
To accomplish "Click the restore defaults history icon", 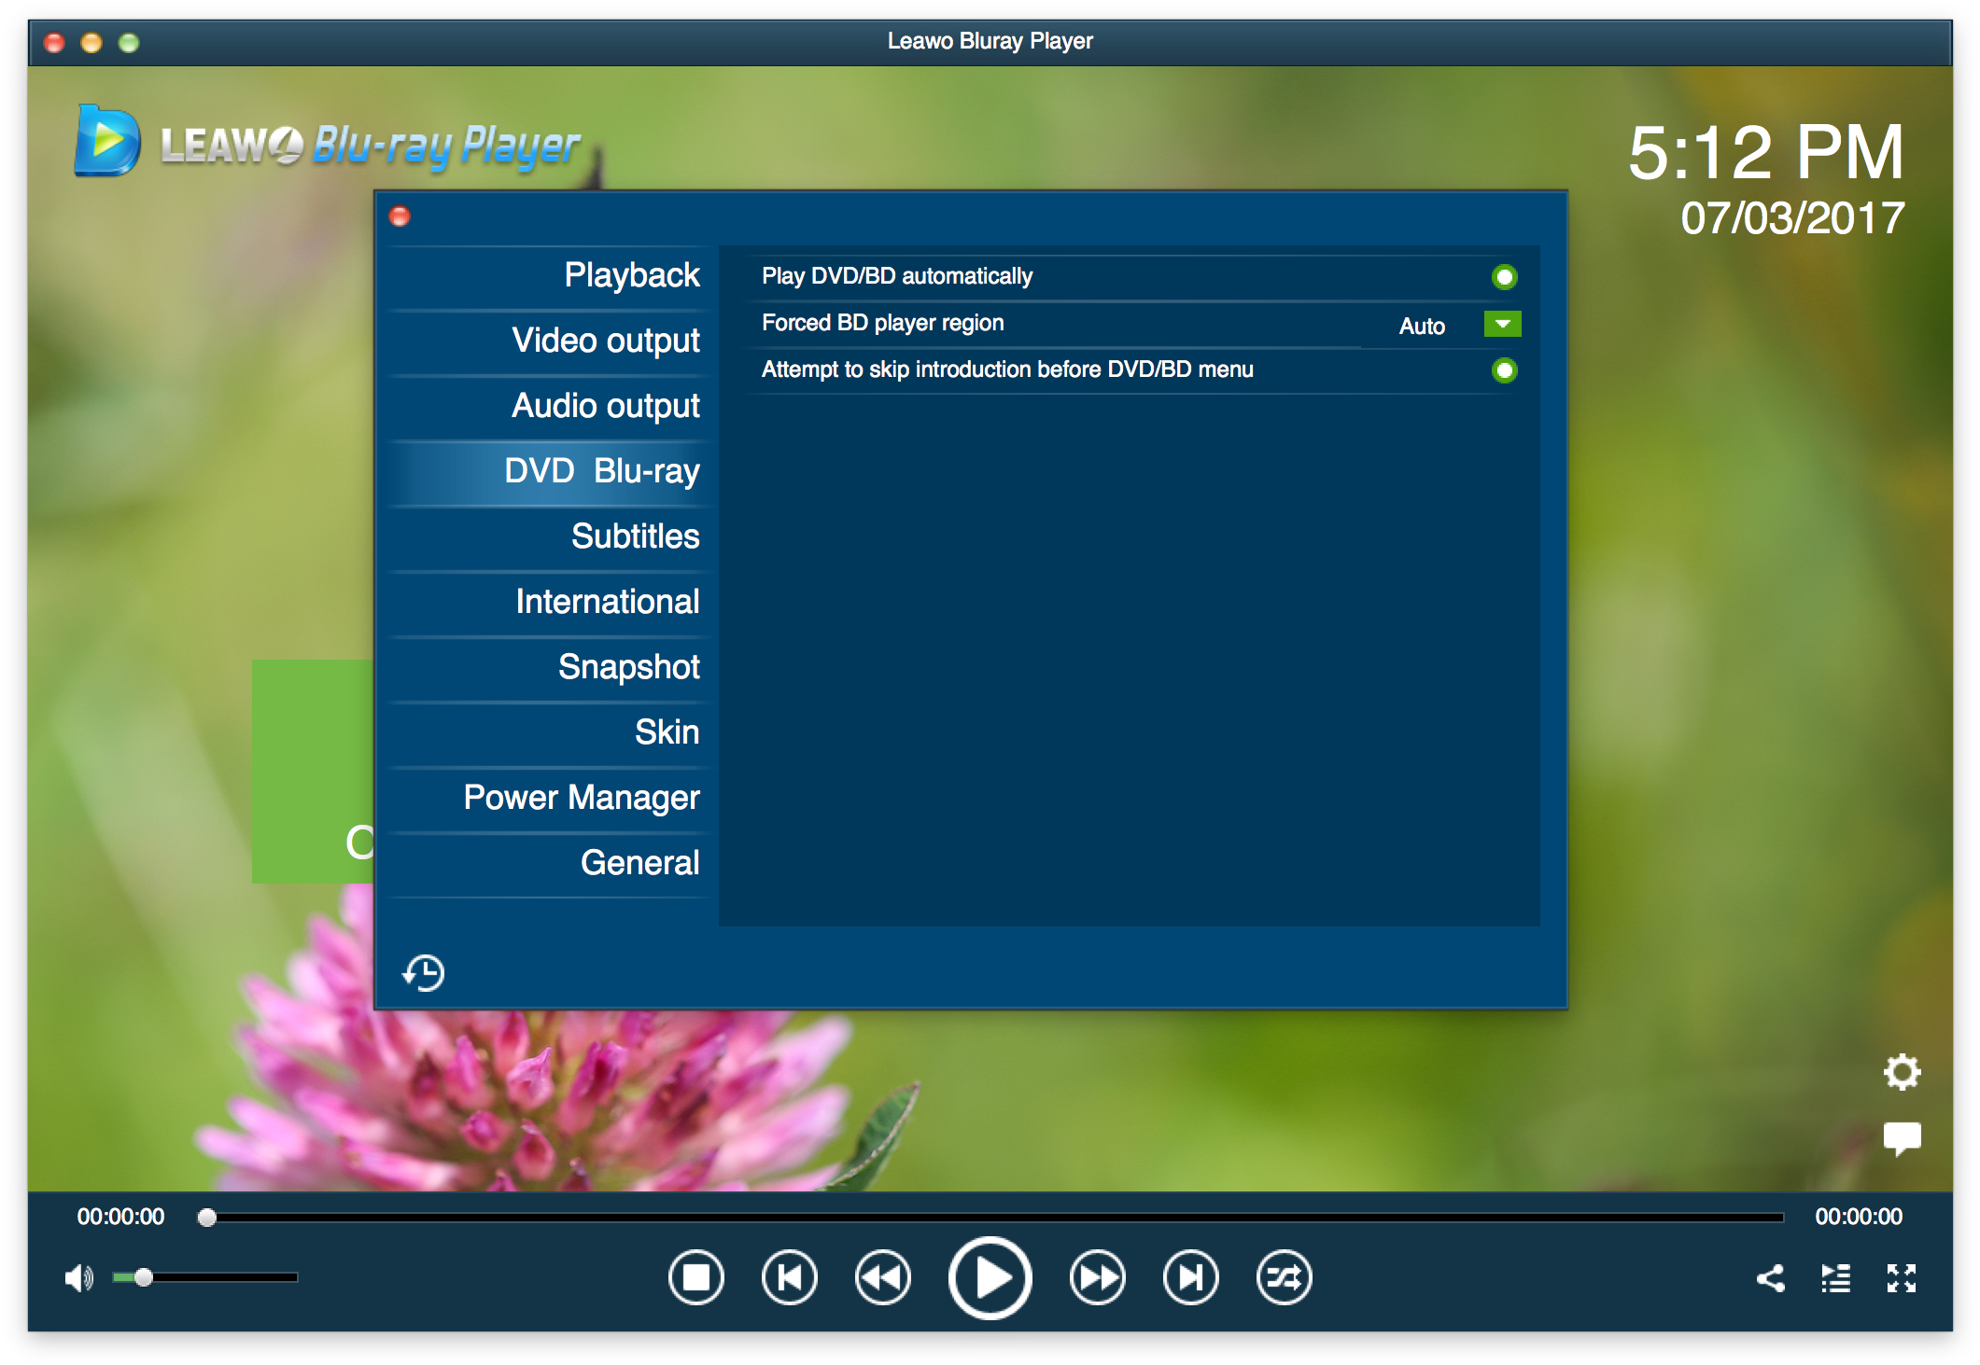I will 423,972.
